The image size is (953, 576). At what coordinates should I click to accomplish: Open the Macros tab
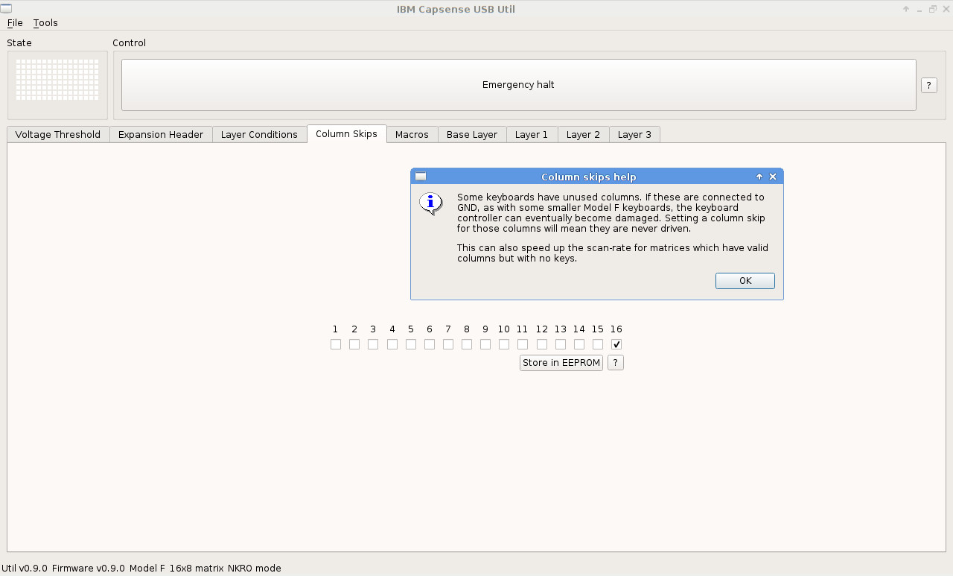[x=412, y=135]
